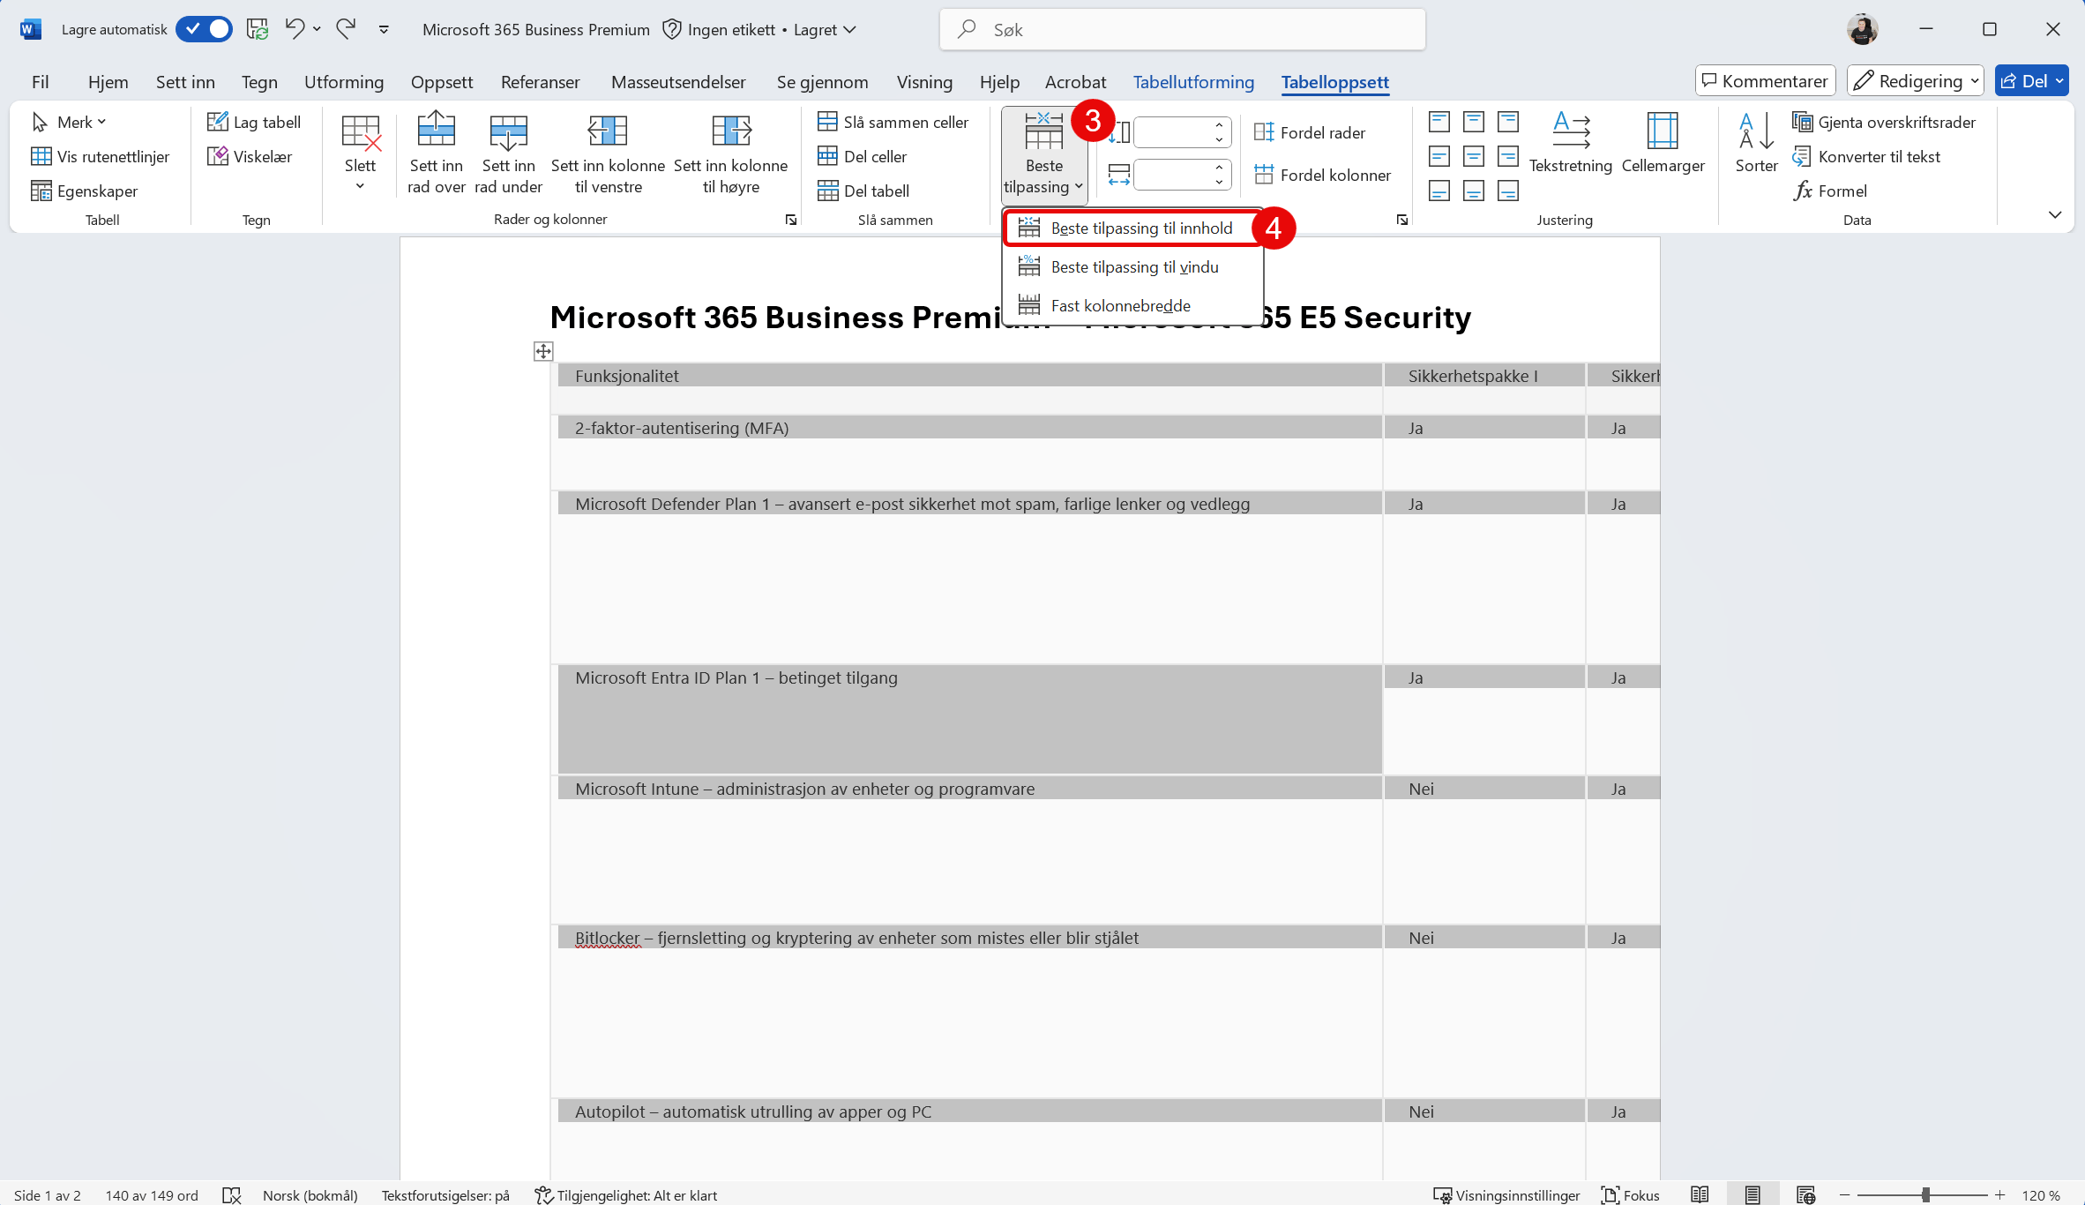This screenshot has width=2085, height=1205.
Task: Click Del celler
Action: coord(863,156)
